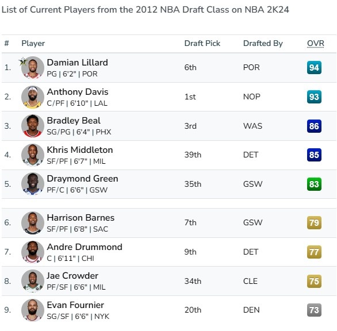Click Evan Fournier's player photo
The width and height of the screenshot is (337, 331).
tap(33, 310)
